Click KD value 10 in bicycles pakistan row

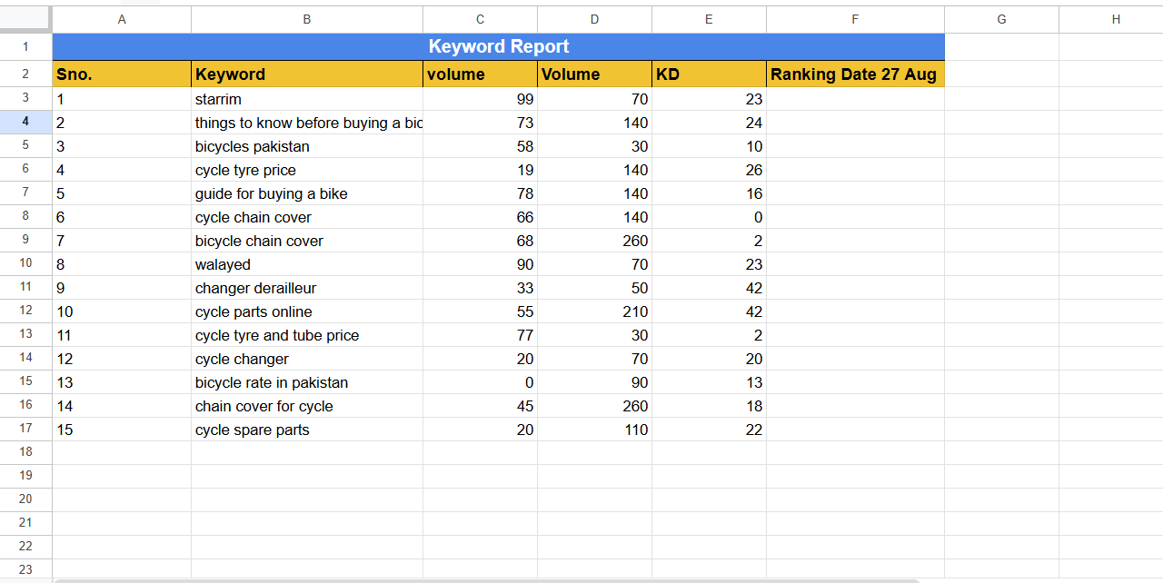click(709, 146)
